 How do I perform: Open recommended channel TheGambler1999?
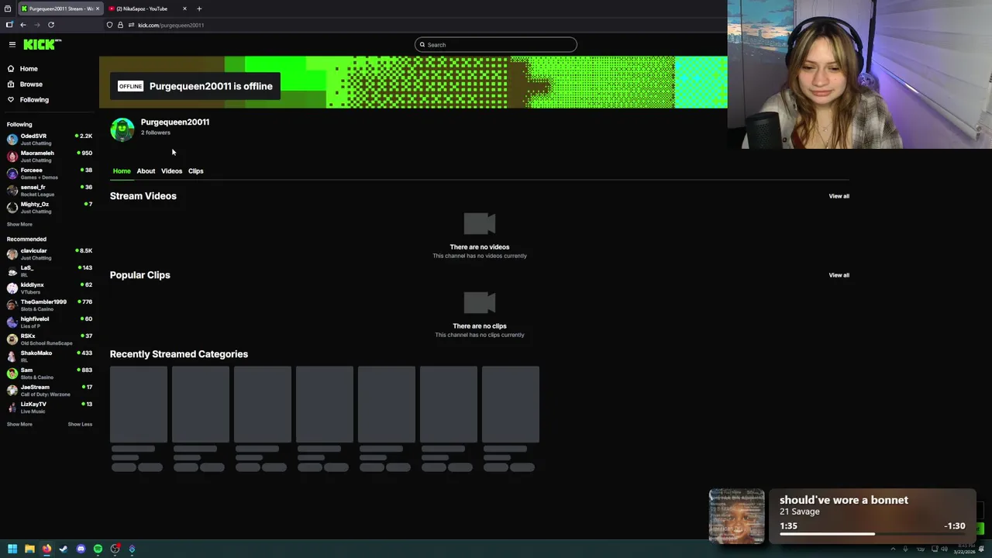coord(50,305)
